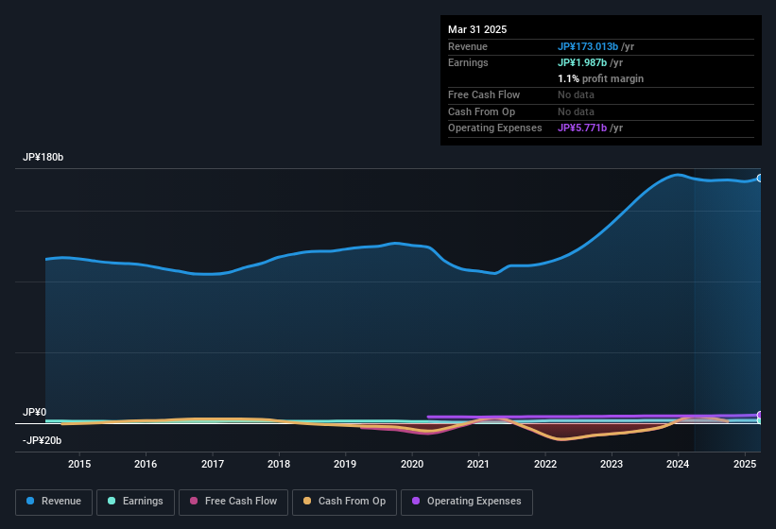Click the JP¥180b y-axis label
The width and height of the screenshot is (776, 529).
[x=43, y=157]
